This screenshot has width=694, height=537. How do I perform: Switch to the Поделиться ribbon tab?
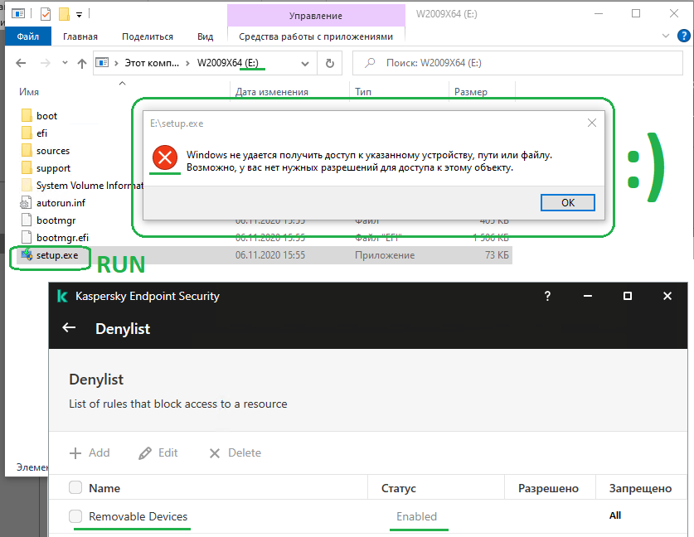148,36
